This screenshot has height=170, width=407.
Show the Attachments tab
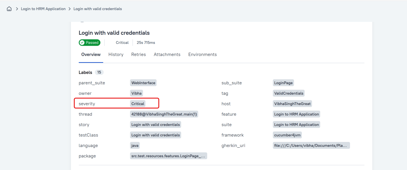[167, 54]
